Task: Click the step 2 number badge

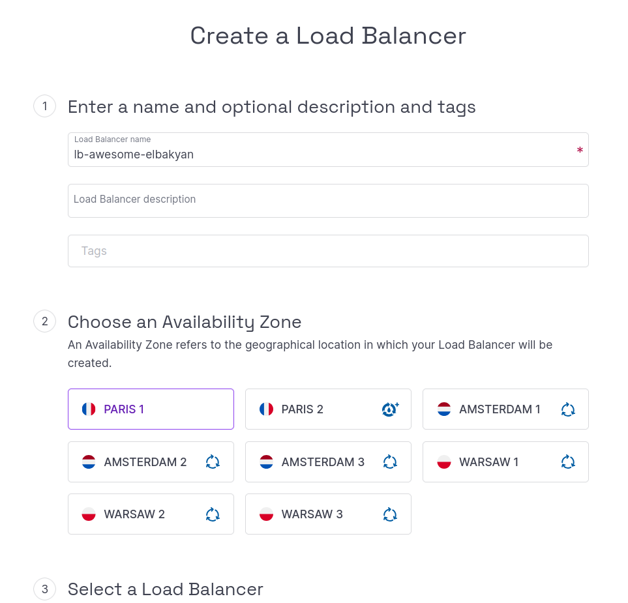Action: (x=44, y=321)
